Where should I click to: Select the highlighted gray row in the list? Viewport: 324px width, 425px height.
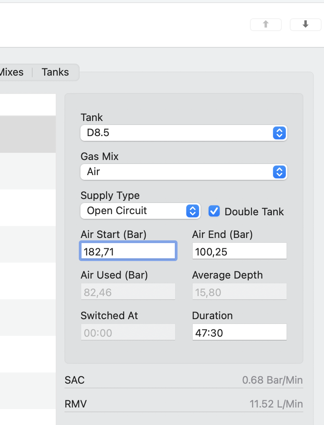[x=28, y=135]
